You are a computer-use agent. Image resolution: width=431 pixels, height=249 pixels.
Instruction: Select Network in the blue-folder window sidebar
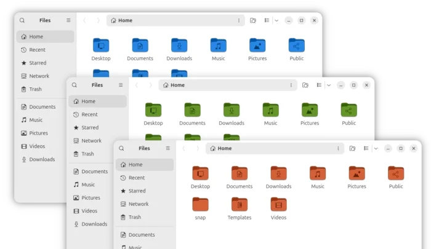[x=45, y=76]
